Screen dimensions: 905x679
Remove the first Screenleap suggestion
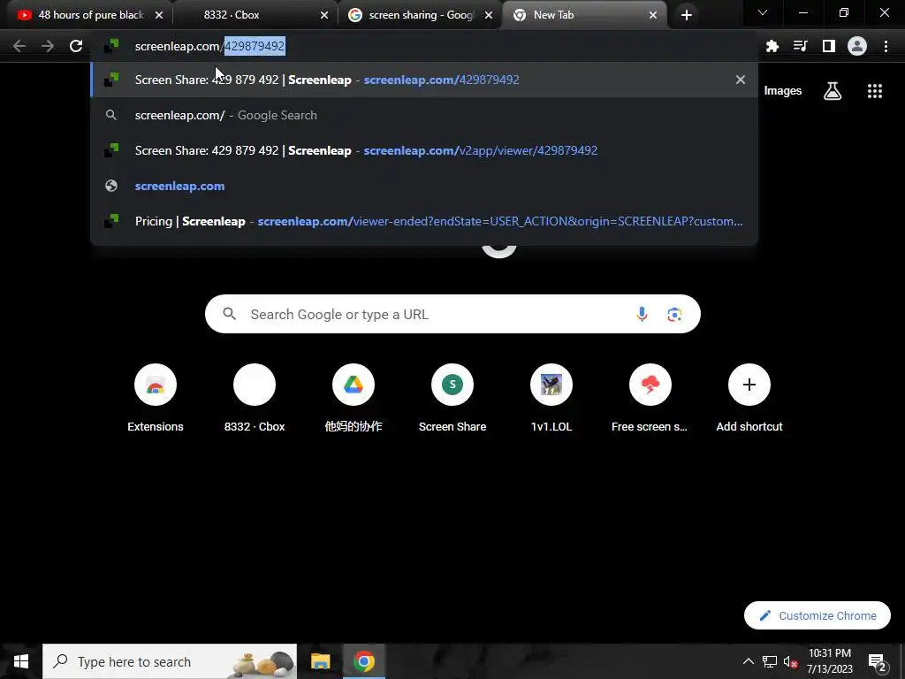pyautogui.click(x=741, y=80)
